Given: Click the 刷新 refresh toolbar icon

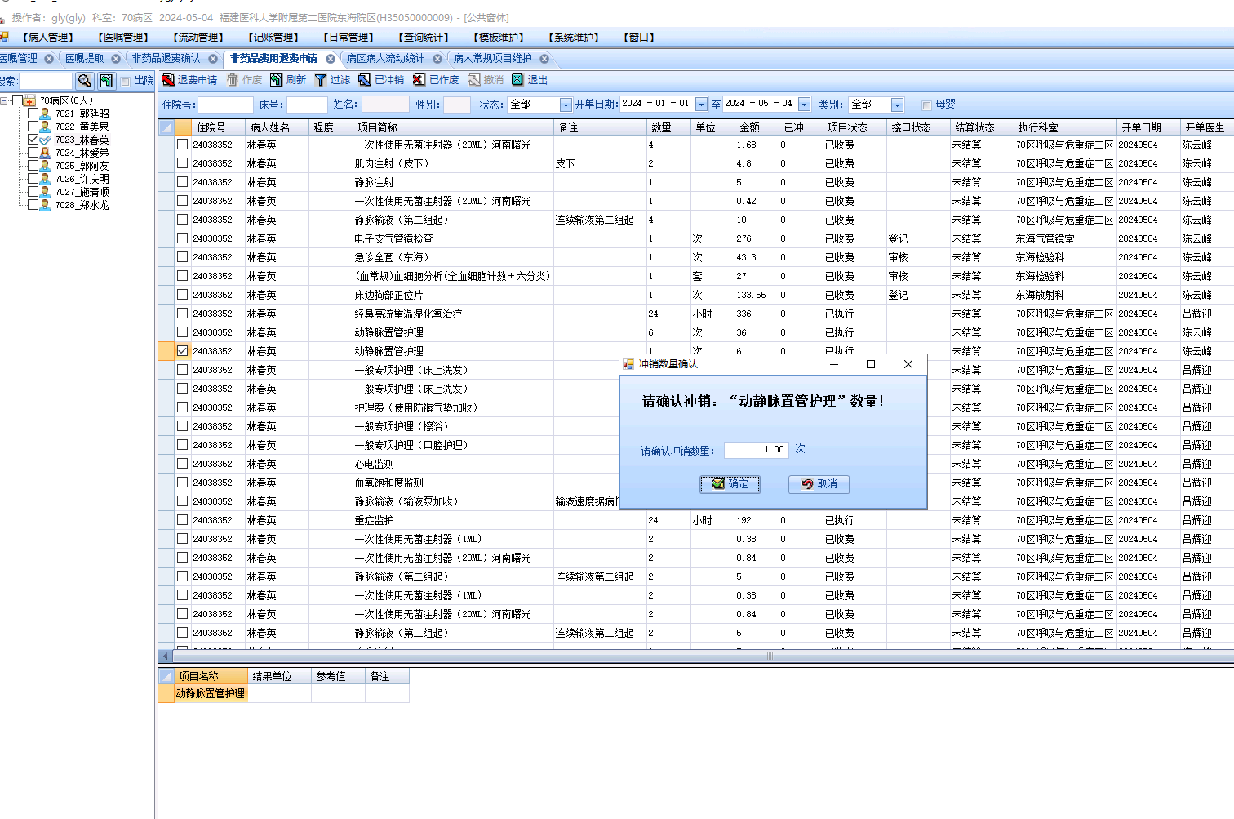Looking at the screenshot, I should (277, 80).
